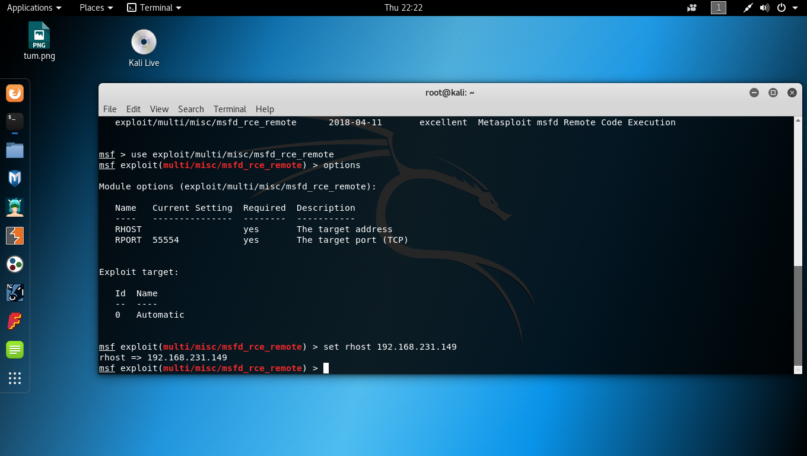
Task: Click the RPORT value 55554
Action: click(166, 240)
